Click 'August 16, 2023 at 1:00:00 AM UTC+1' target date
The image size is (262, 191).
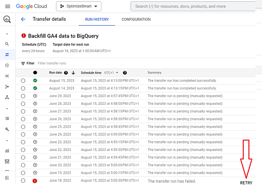click(x=82, y=51)
